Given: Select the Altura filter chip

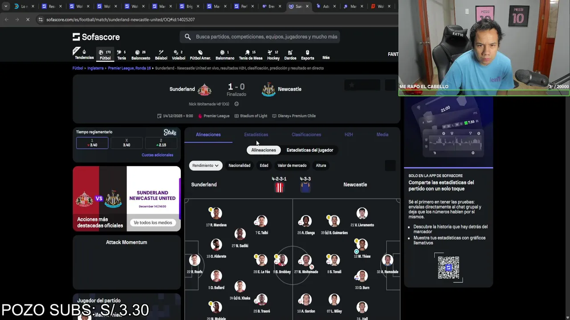Looking at the screenshot, I should pyautogui.click(x=321, y=165).
